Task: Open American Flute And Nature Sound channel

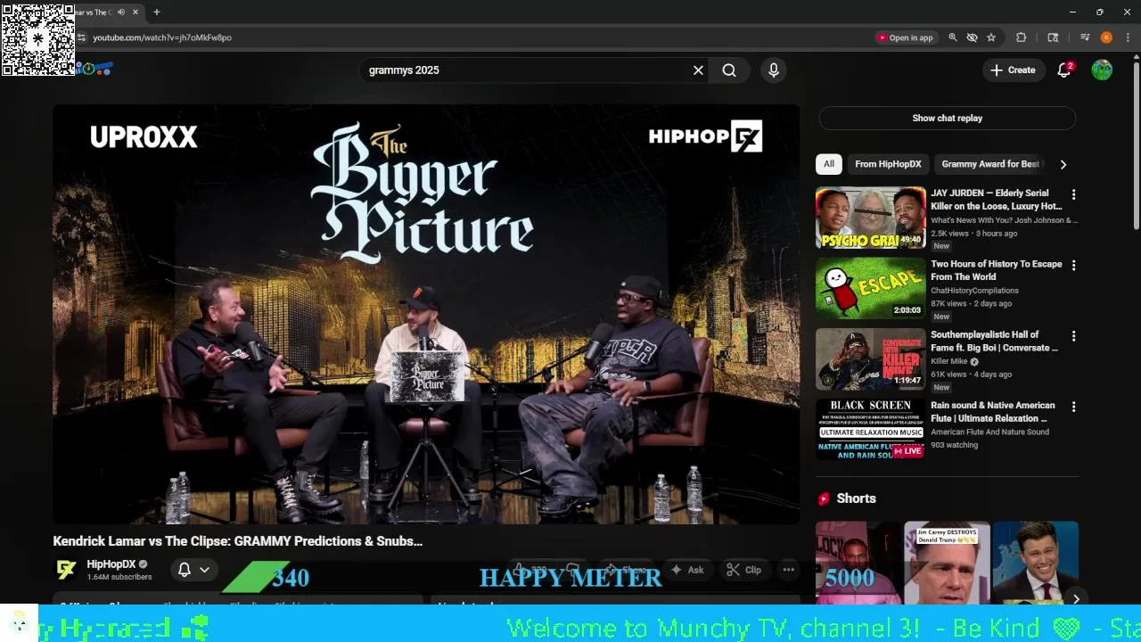Action: point(989,432)
